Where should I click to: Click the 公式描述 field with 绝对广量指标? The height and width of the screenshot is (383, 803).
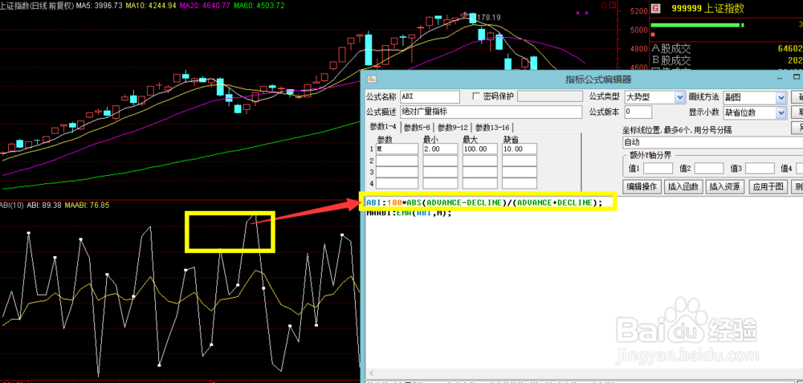coord(491,112)
